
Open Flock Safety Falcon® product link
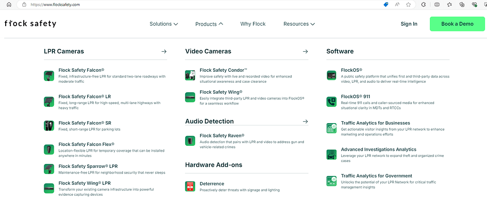click(81, 70)
